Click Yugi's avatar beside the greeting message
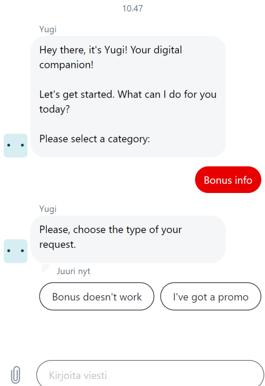Screen dimensions: 265x386 click(x=15, y=145)
